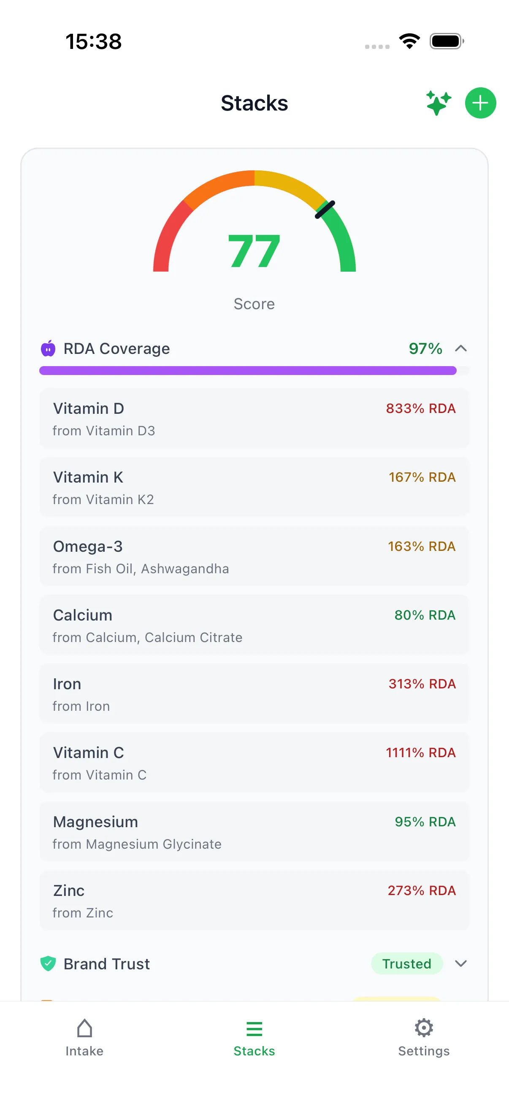This screenshot has width=509, height=1106.
Task: Open the Calcium Citrate nutrient details
Action: [x=254, y=625]
